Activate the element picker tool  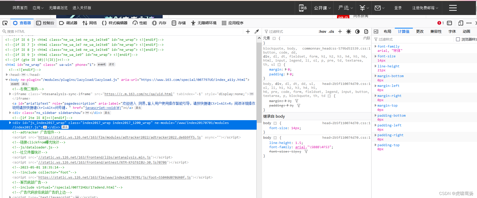click(x=5, y=23)
